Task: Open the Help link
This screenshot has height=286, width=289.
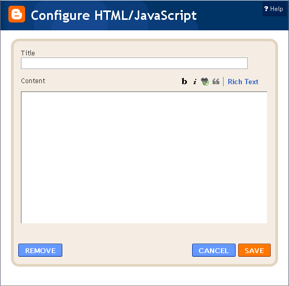Action: pos(274,9)
